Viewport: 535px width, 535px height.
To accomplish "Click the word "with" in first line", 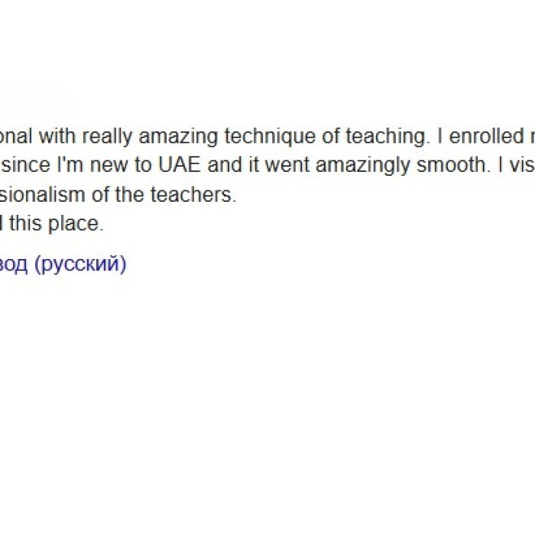I will coord(57,136).
